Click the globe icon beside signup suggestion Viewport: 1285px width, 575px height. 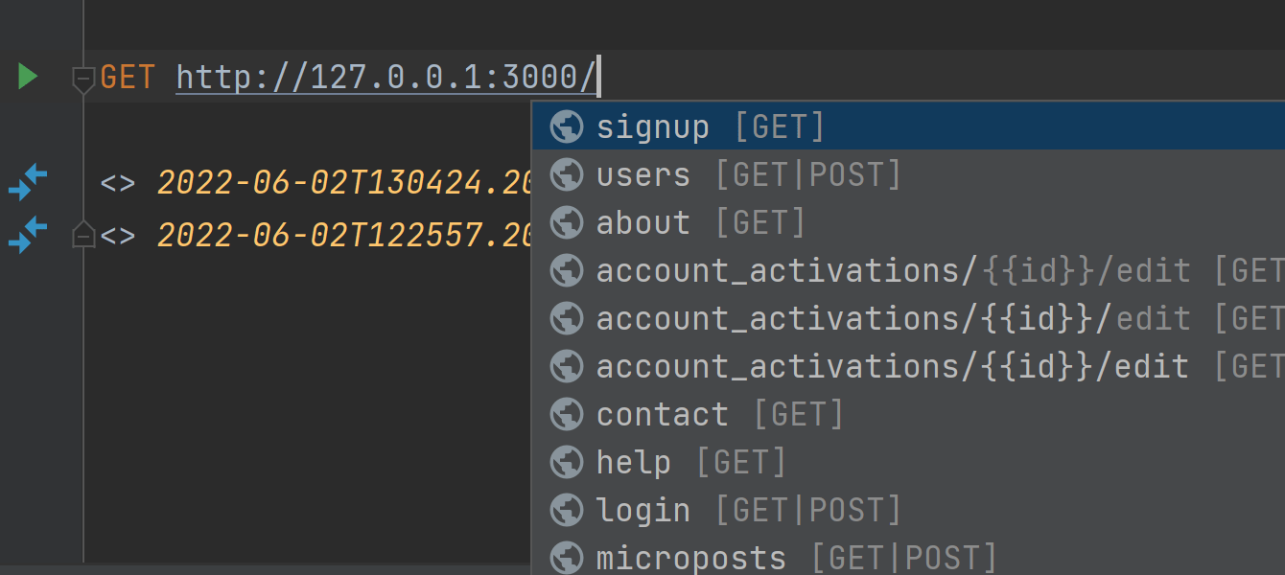[x=567, y=126]
